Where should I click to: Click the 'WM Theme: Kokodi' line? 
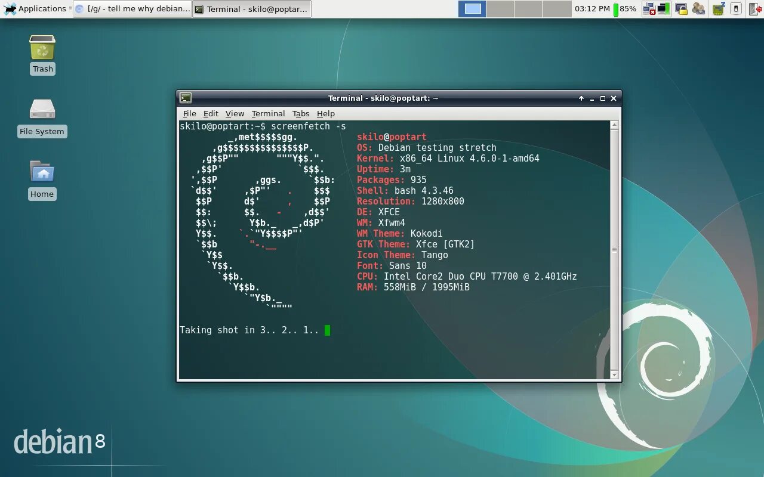[399, 234]
